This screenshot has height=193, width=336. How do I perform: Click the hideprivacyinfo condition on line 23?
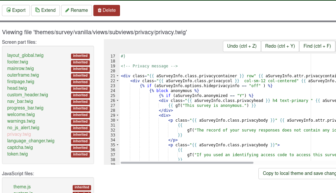pyautogui.click(x=206, y=86)
